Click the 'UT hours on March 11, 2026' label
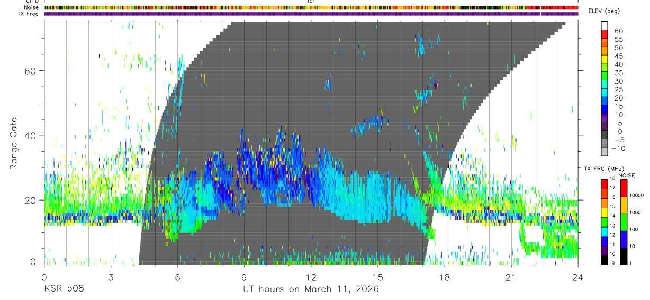 point(311,289)
